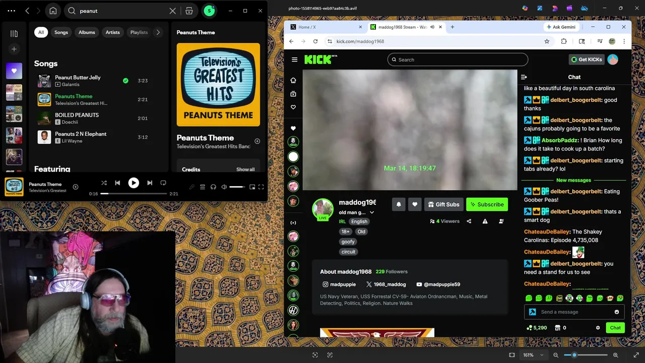The height and width of the screenshot is (363, 645).
Task: Select the All filter chip in Spotify
Action: (x=41, y=32)
